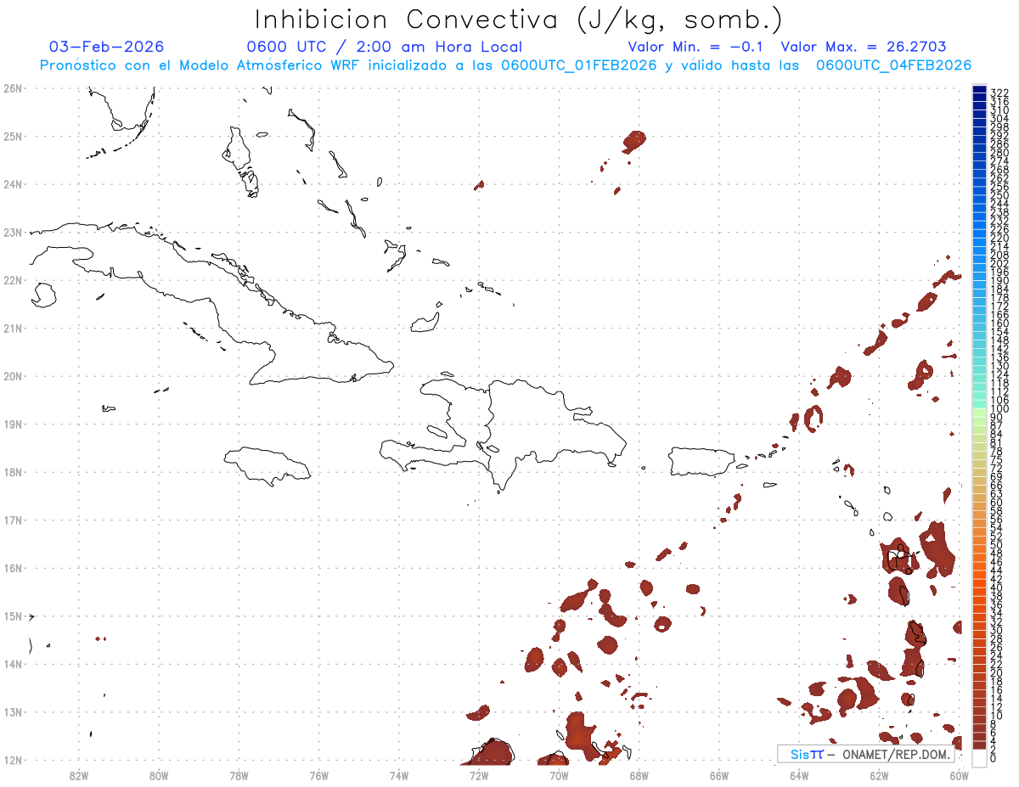Click the longitude label '80W'

click(159, 774)
